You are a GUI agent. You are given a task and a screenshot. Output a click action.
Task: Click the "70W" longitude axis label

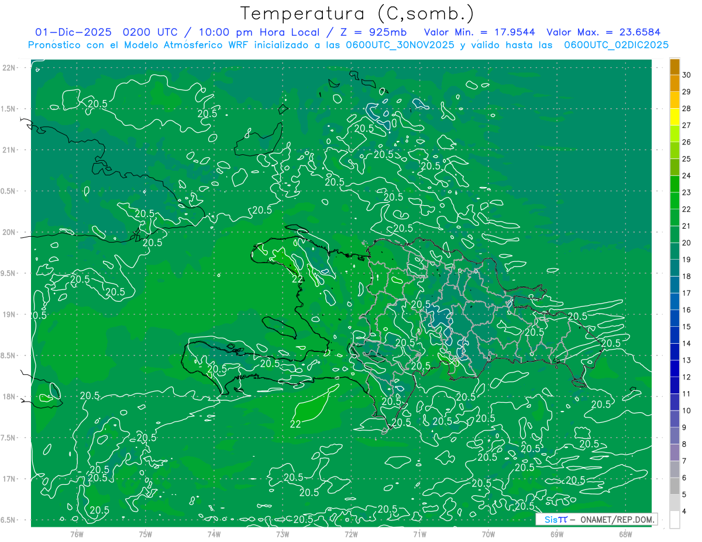tap(488, 534)
